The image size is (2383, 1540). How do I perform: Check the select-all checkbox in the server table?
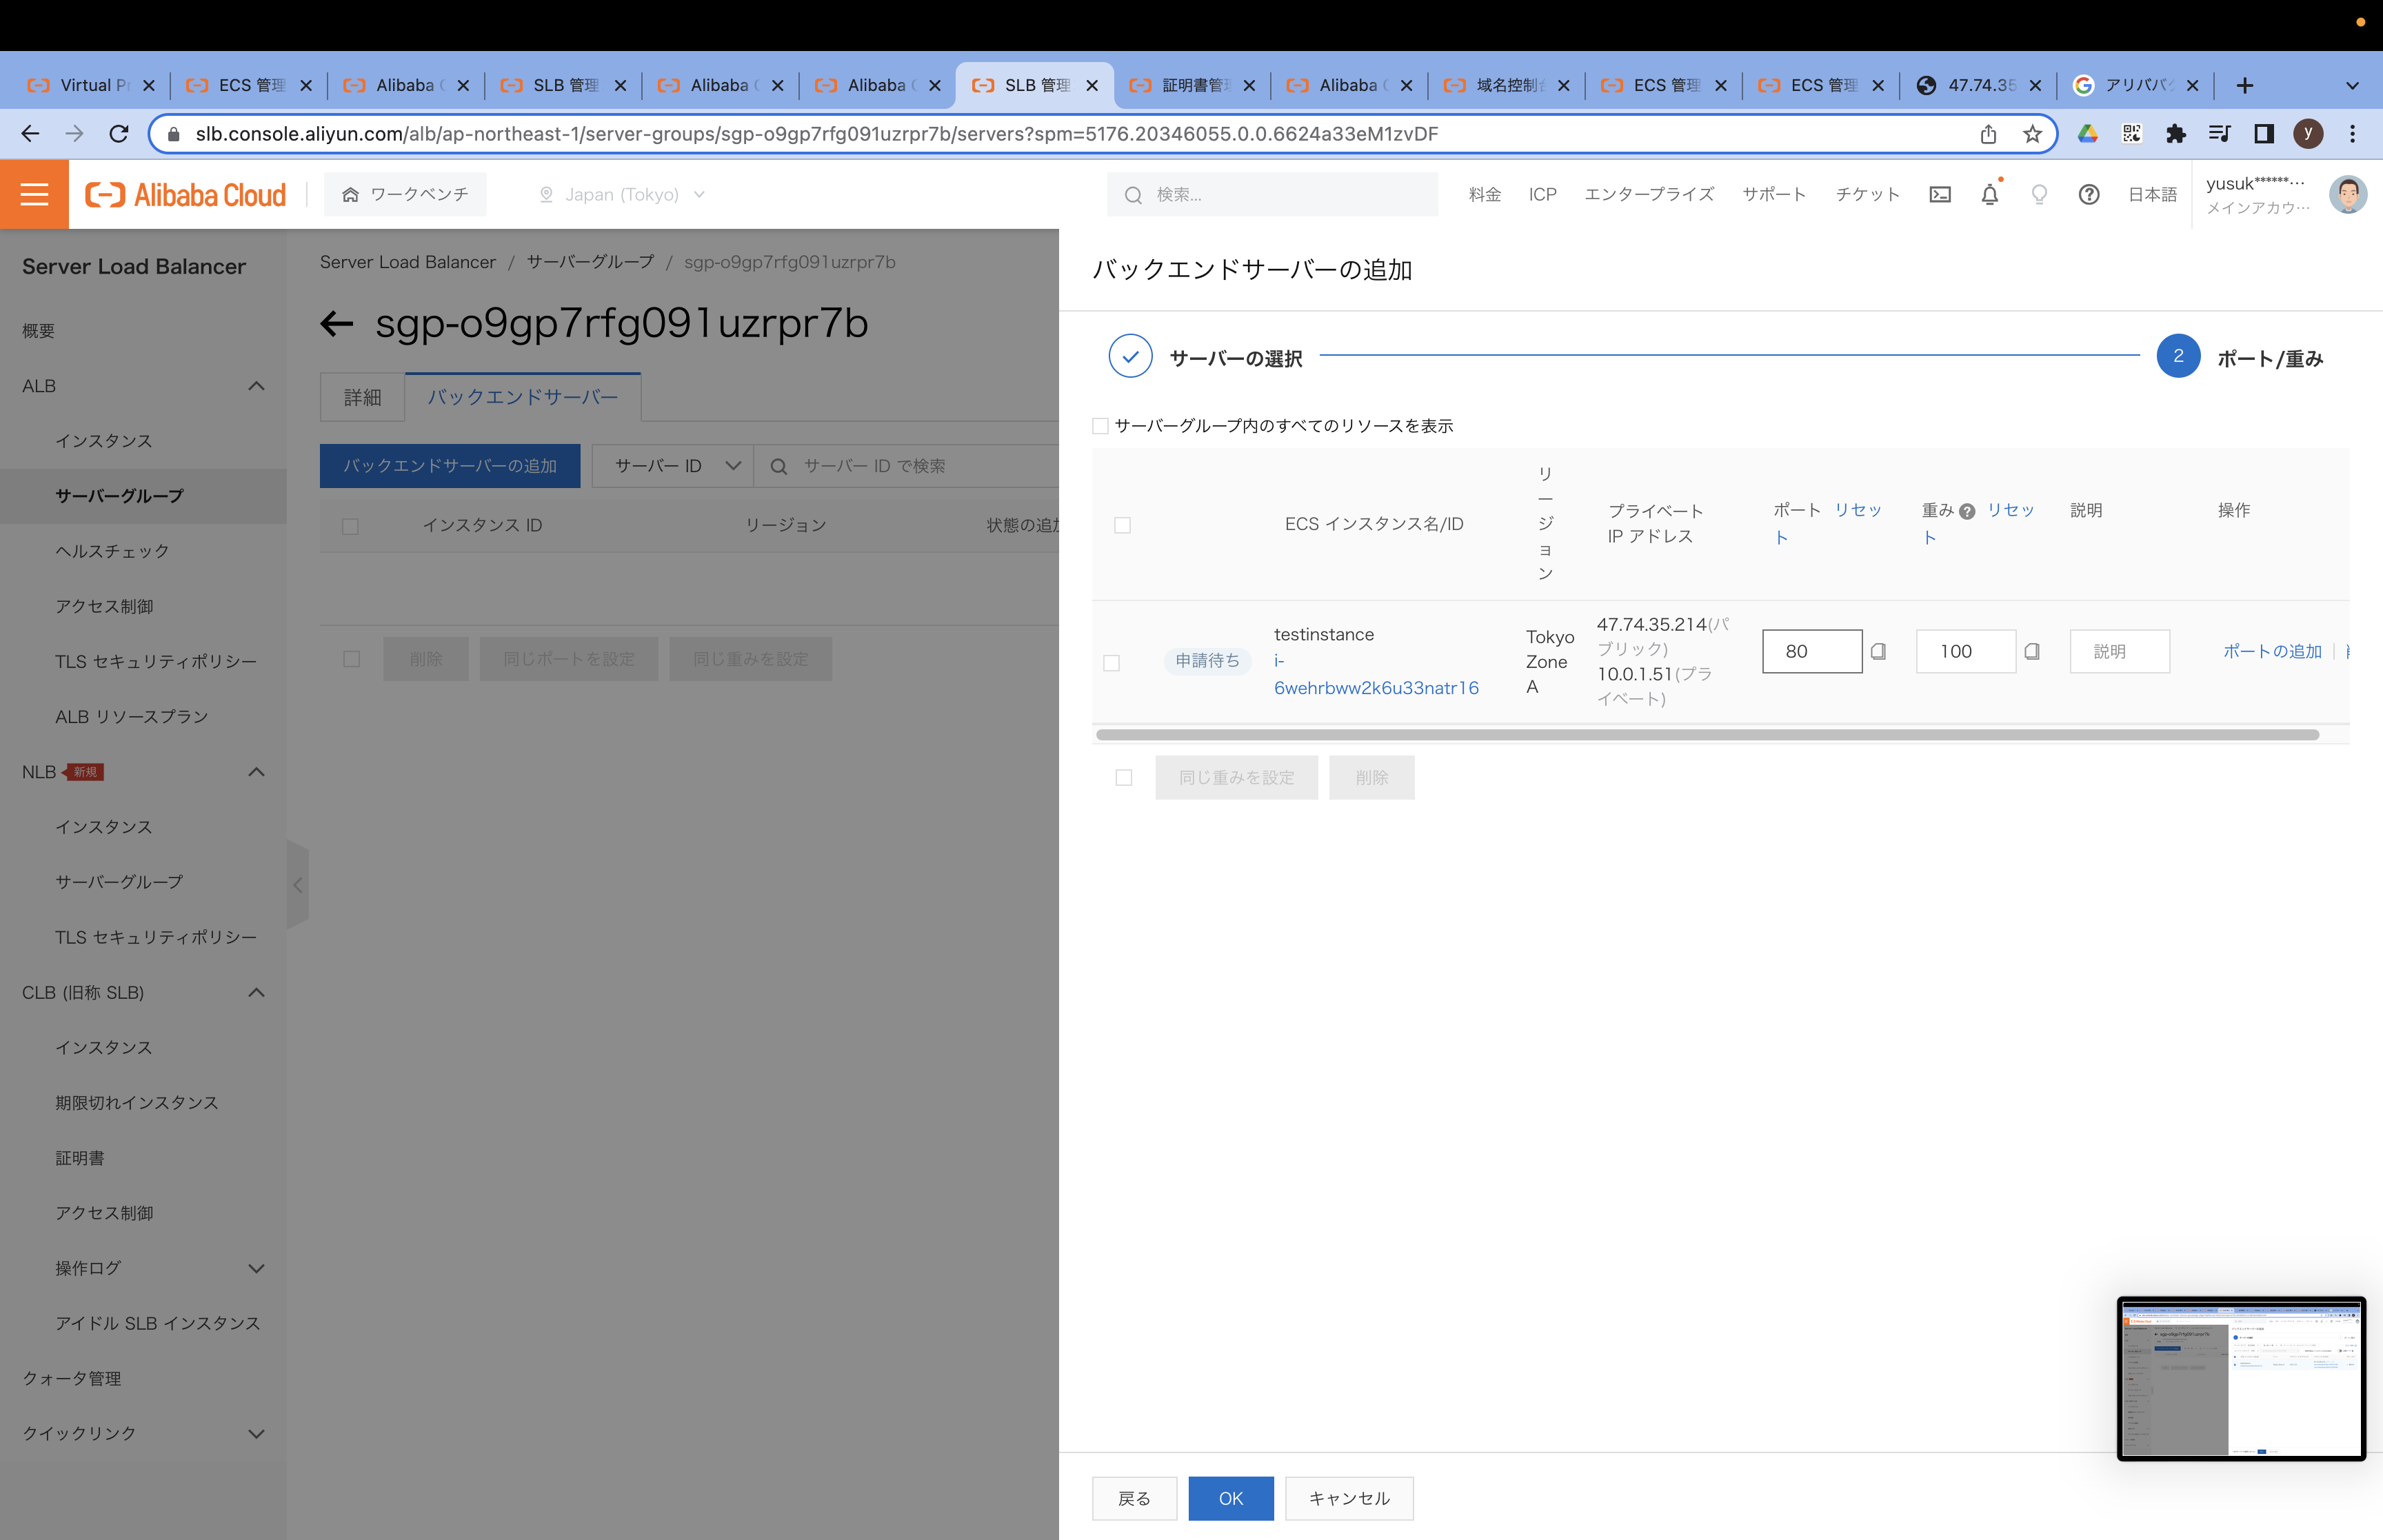1123,524
